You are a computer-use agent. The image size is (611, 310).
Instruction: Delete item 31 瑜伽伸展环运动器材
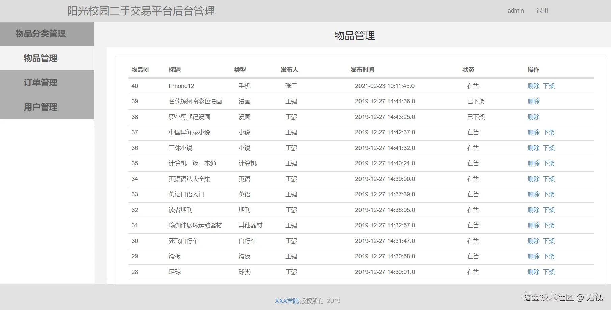533,225
